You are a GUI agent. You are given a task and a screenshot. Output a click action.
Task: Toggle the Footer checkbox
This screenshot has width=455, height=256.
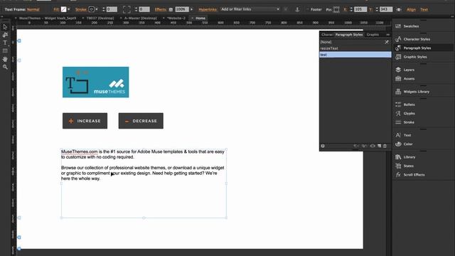coord(308,9)
